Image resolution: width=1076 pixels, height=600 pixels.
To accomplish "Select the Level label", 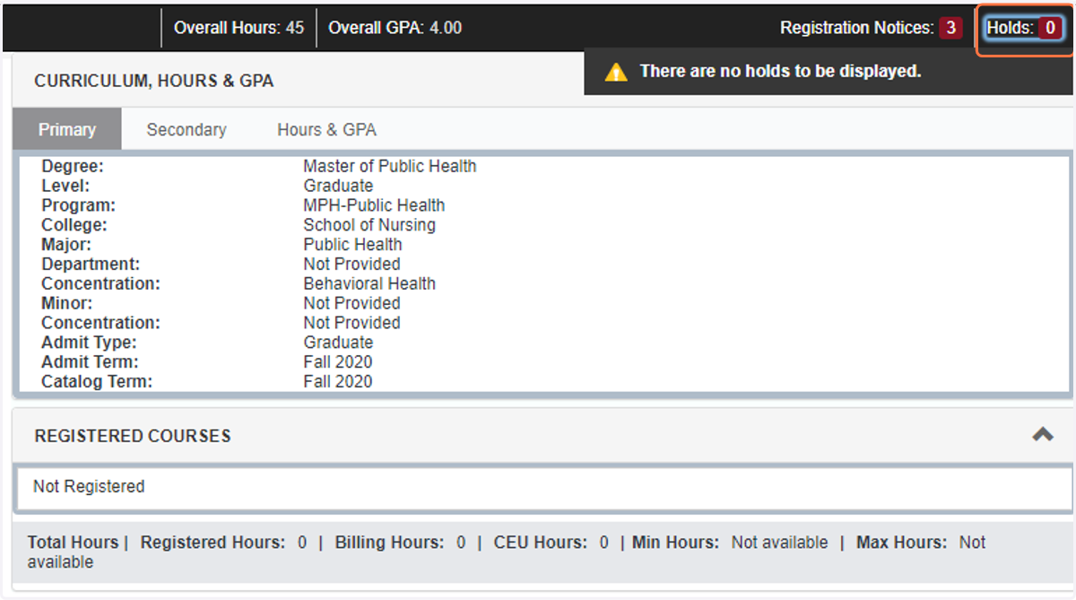I will pyautogui.click(x=65, y=186).
